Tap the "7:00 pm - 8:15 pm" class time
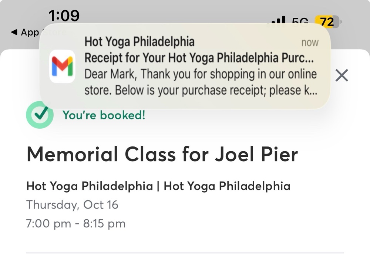The height and width of the screenshot is (254, 370). 76,224
